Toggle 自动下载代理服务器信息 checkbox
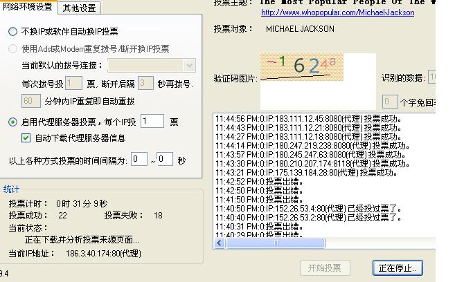 click(26, 138)
